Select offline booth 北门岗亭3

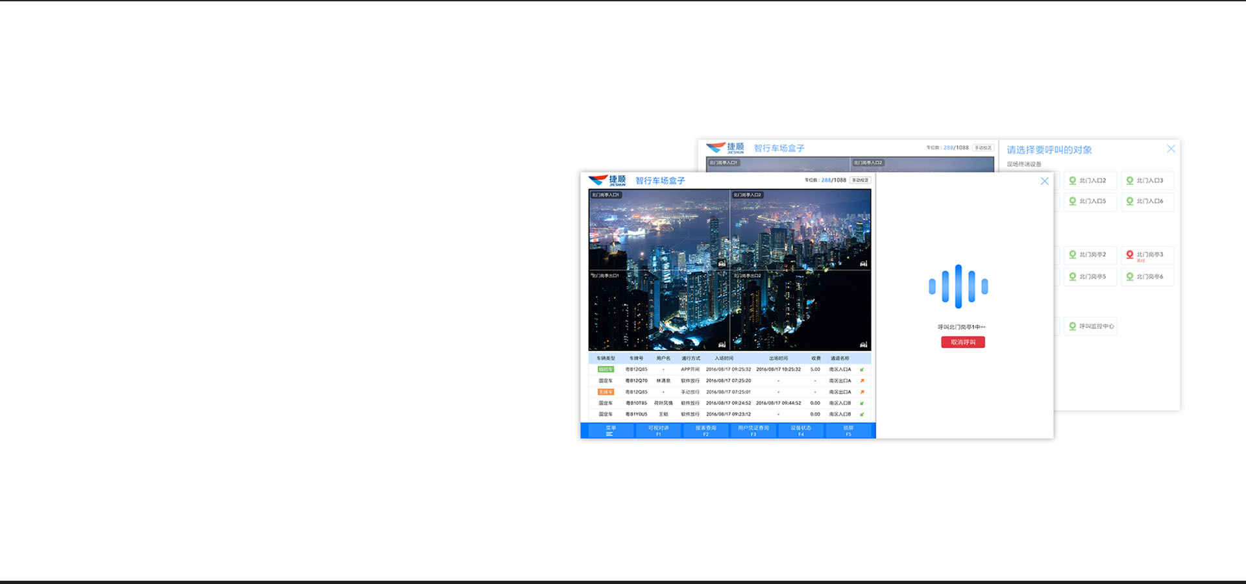click(x=1147, y=255)
